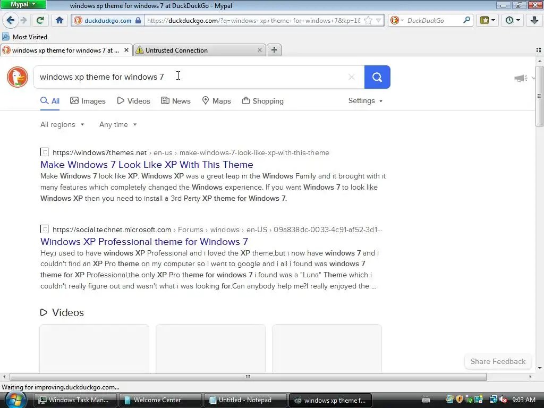Click the security shield tray icon
544x408 pixels.
tap(460, 399)
